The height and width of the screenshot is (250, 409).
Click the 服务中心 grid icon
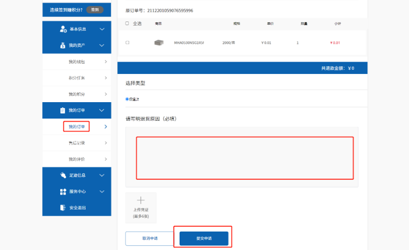(x=63, y=191)
